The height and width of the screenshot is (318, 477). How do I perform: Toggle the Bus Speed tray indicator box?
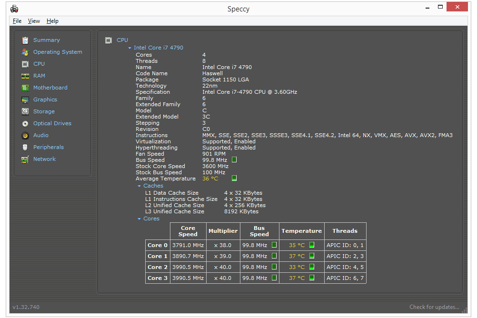pos(234,160)
